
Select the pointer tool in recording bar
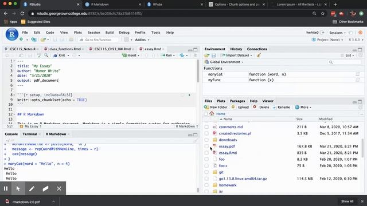18,188
